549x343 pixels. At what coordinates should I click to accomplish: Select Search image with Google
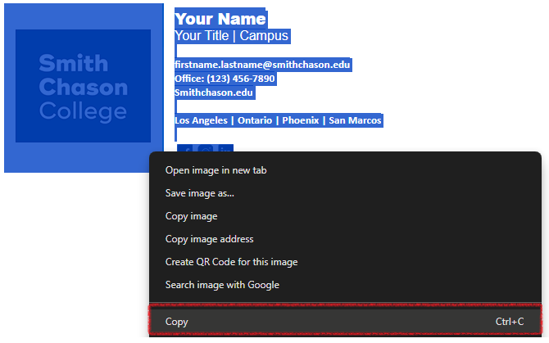[345, 285]
